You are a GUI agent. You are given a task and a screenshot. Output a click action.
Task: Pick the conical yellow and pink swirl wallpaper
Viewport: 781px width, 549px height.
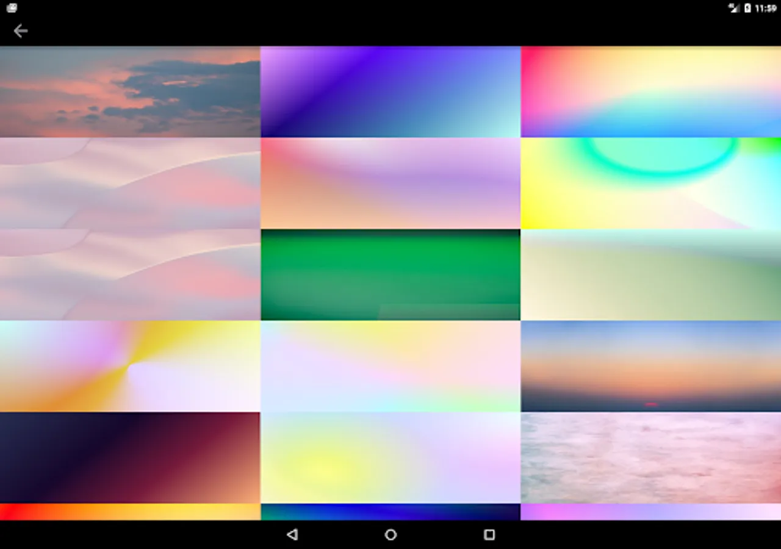click(x=130, y=366)
